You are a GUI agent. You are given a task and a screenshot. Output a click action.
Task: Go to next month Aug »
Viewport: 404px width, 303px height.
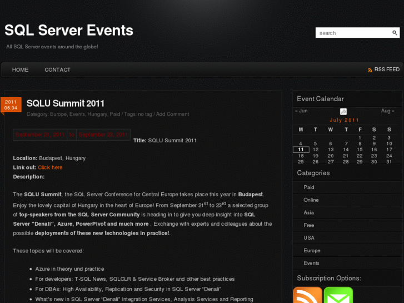(388, 111)
